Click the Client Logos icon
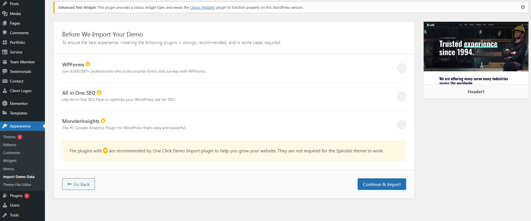Screen dimensions: 531x221 5,91
